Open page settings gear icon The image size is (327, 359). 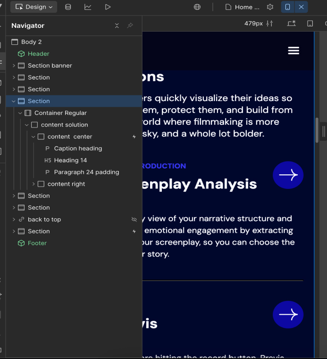pos(270,7)
